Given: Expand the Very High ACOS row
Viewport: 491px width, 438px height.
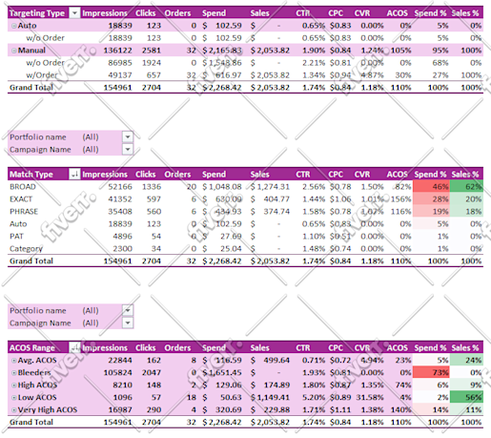Looking at the screenshot, I should click(x=14, y=410).
